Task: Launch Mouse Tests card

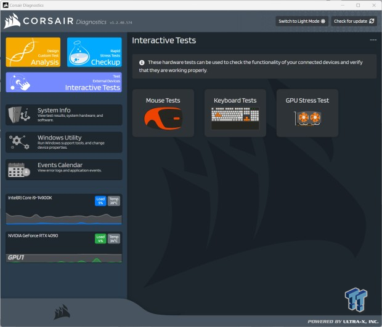Action: tap(163, 113)
